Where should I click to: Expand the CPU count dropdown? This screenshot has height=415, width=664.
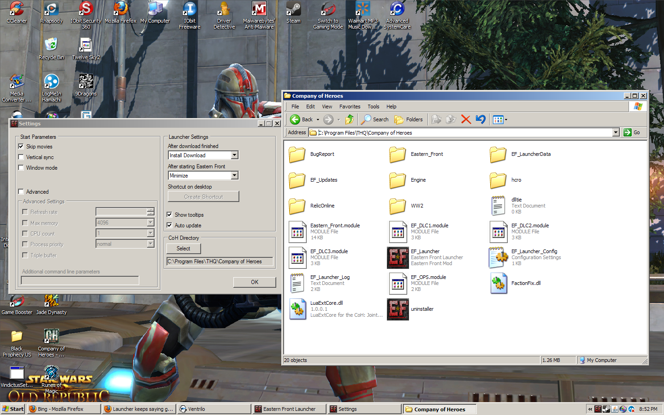click(x=150, y=233)
